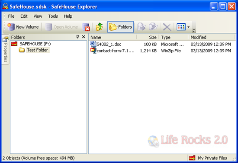The image size is (238, 163).
Task: Click the window resize grip
Action: (x=234, y=159)
